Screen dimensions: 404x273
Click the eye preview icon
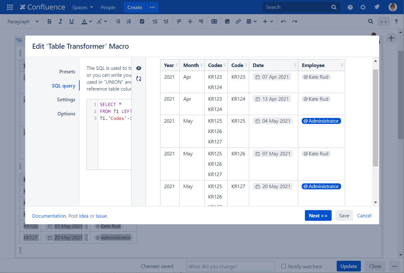139,68
